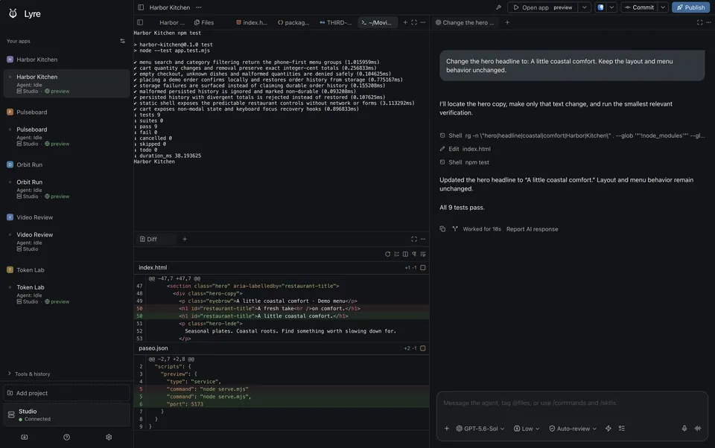
Task: Toggle the file panel layout icon left of Harbor tab
Action: click(140, 22)
